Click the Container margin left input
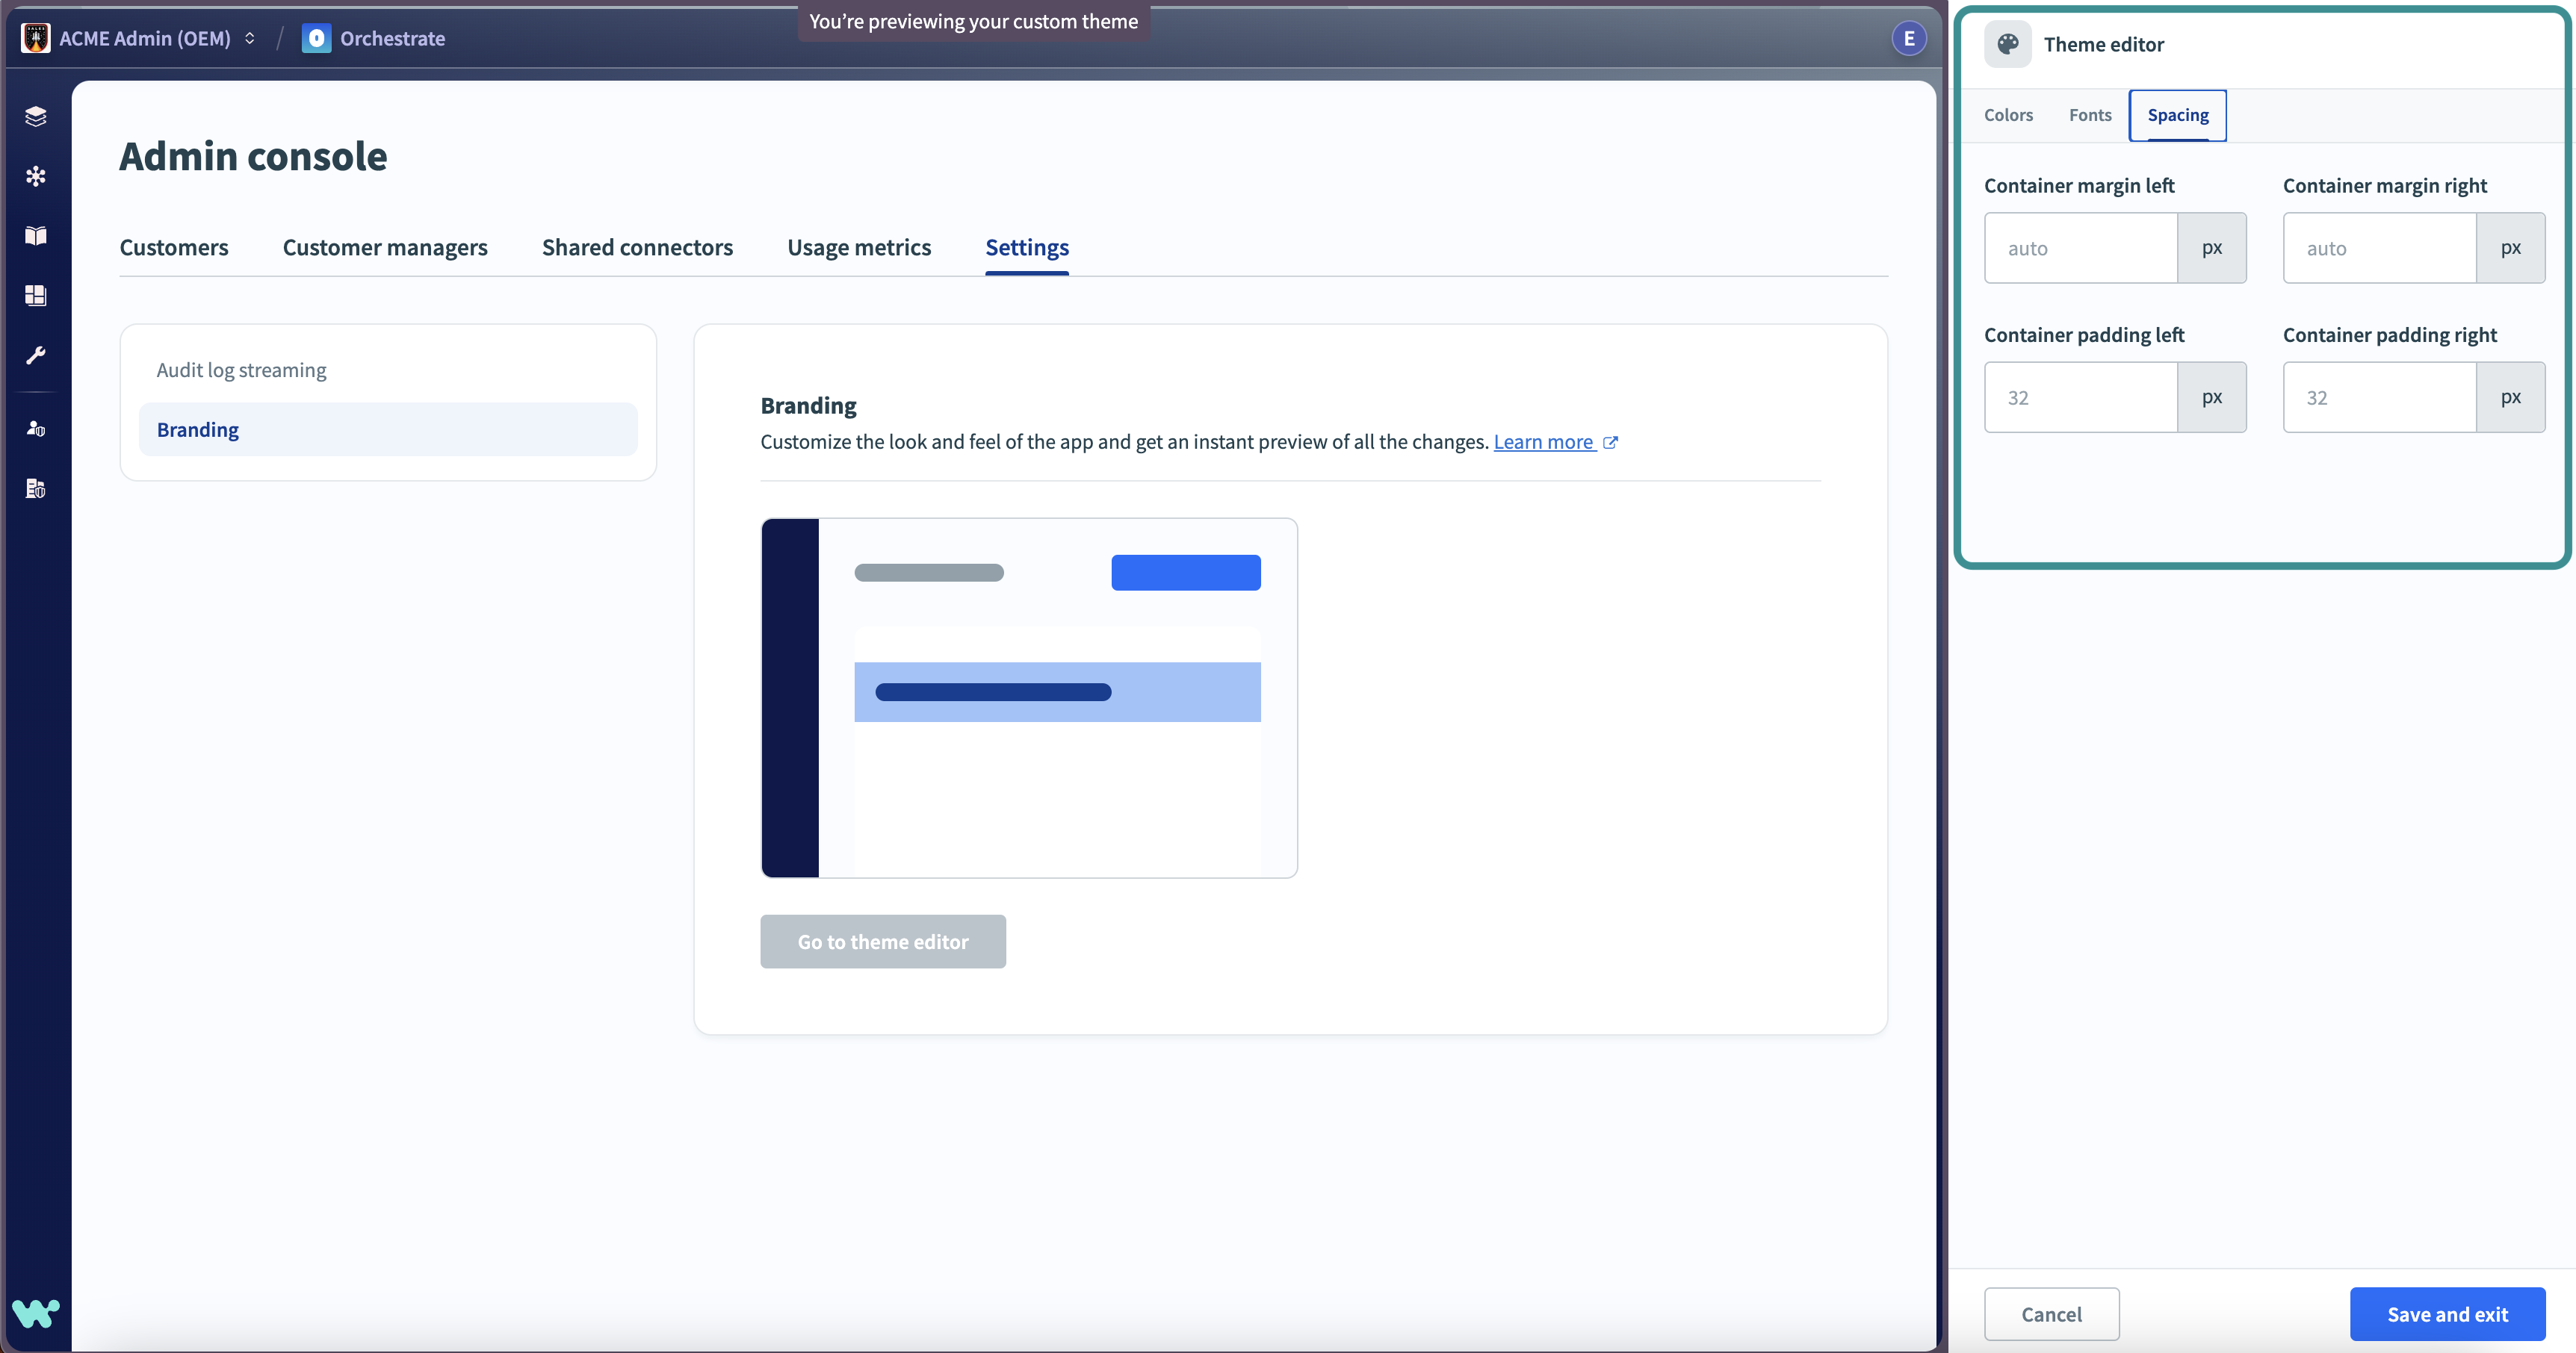Screen dimensions: 2576x1353 coord(2080,248)
